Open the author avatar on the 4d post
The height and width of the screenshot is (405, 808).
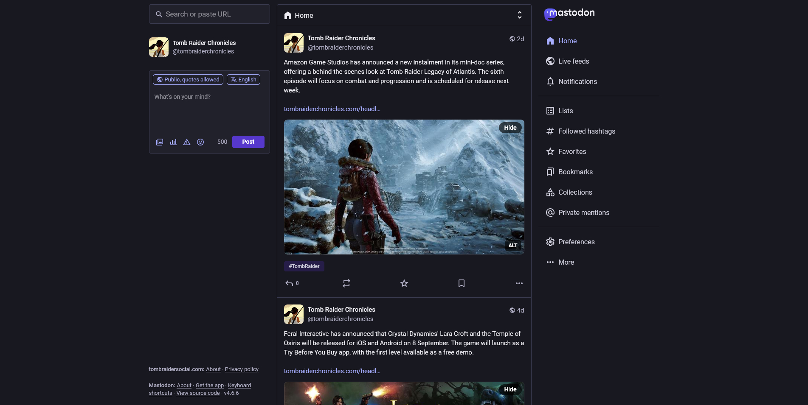(294, 314)
